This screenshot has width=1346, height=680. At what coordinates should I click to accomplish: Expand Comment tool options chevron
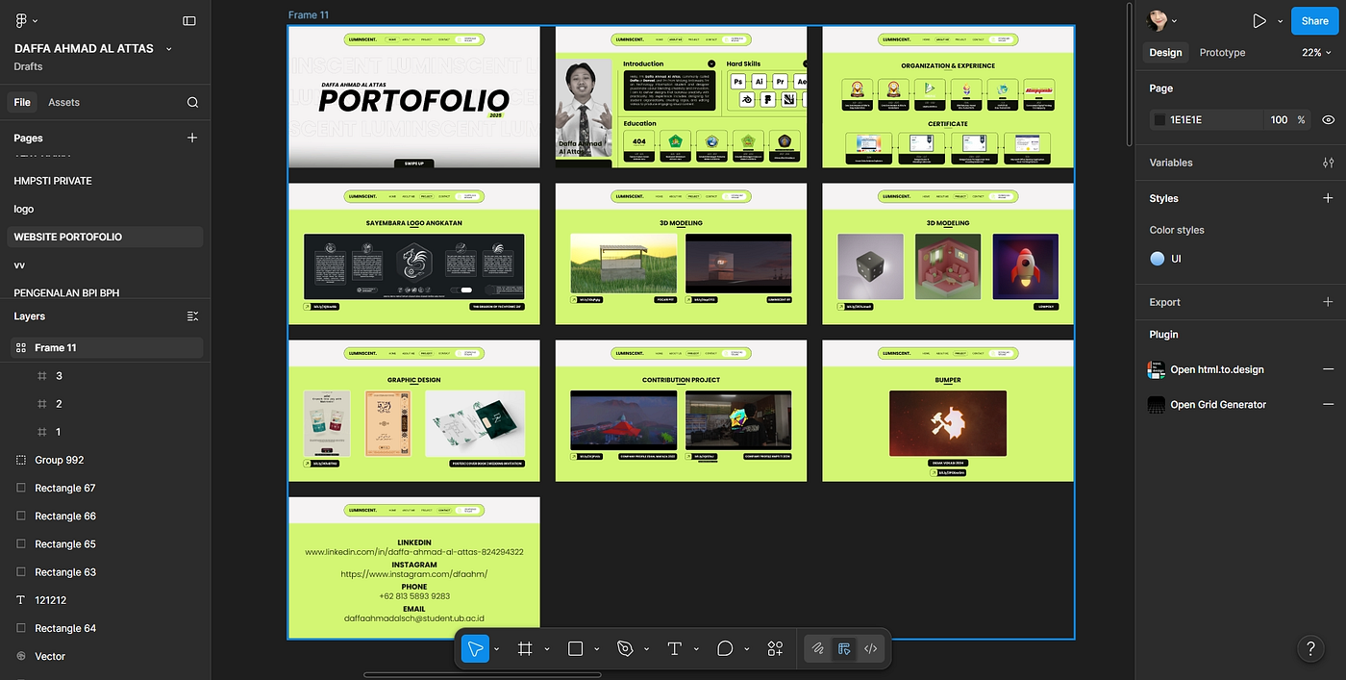click(746, 649)
